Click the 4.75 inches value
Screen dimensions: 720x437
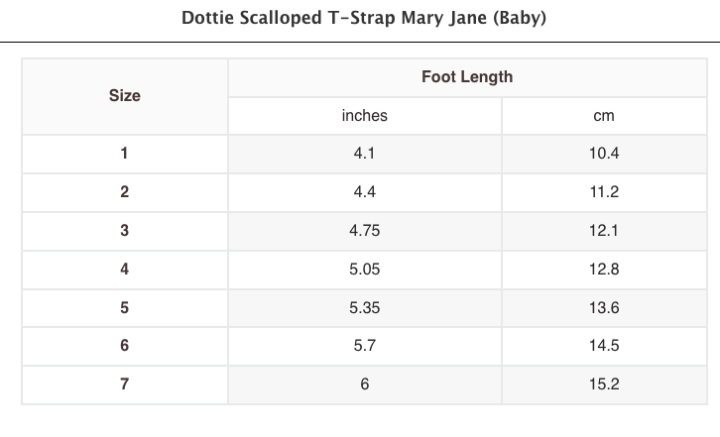364,231
